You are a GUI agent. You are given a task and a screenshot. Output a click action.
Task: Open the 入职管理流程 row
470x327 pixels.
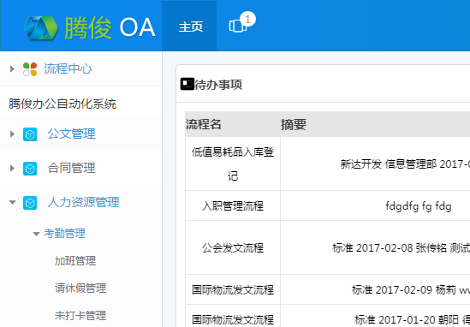click(x=233, y=206)
